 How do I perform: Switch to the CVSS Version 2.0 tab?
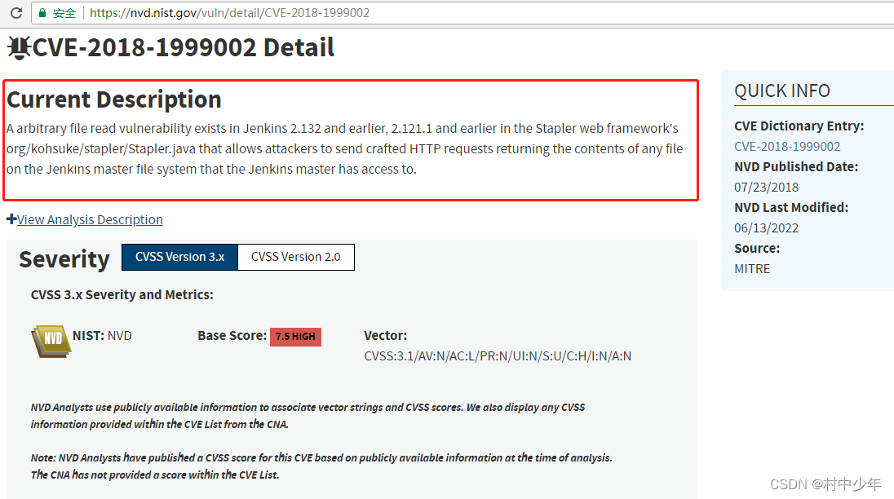tap(296, 257)
